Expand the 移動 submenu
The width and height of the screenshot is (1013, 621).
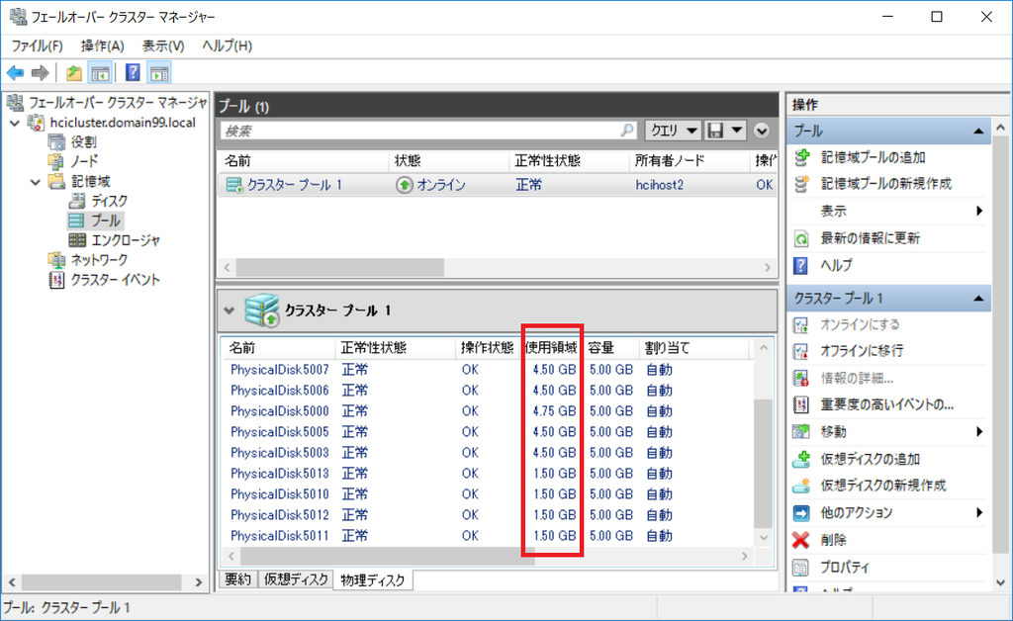click(979, 432)
